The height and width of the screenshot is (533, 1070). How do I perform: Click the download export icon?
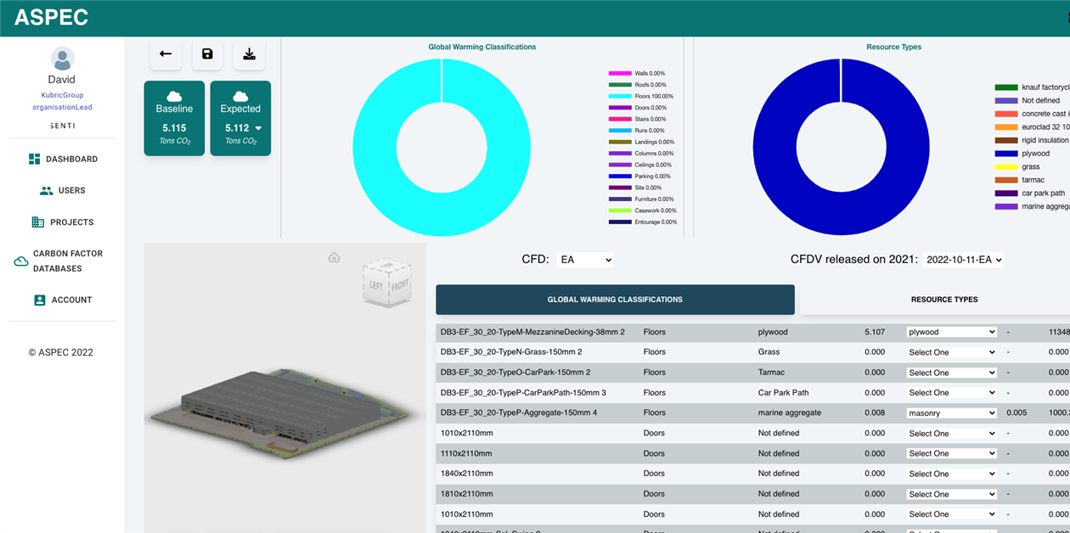coord(248,53)
